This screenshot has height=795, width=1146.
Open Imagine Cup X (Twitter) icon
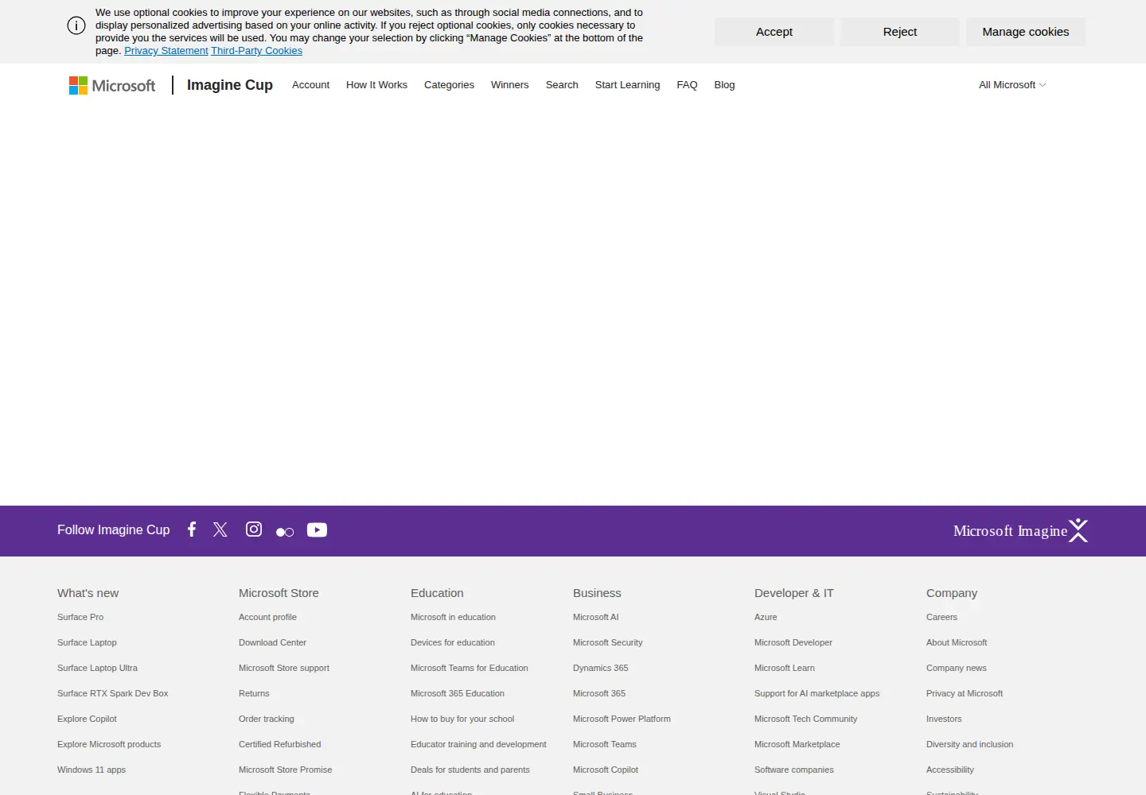tap(220, 529)
